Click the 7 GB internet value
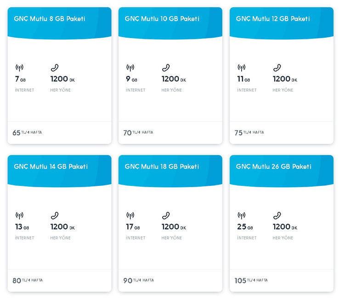 point(20,79)
